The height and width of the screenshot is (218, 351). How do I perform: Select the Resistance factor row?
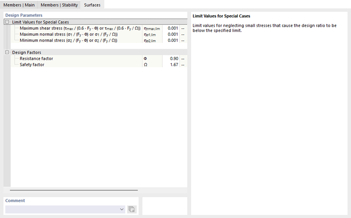(x=99, y=59)
